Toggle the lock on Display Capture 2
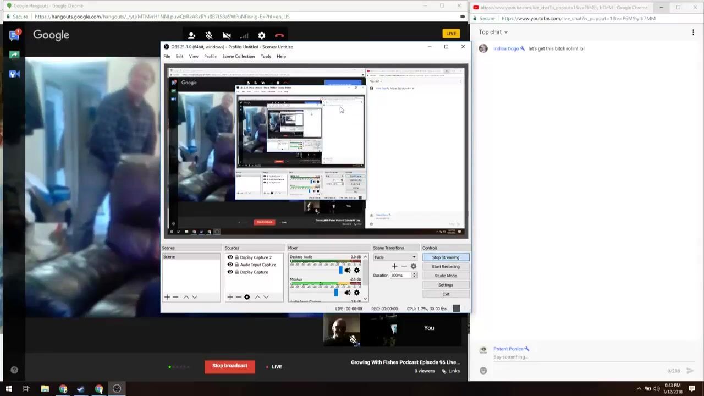The image size is (704, 396). [x=237, y=257]
